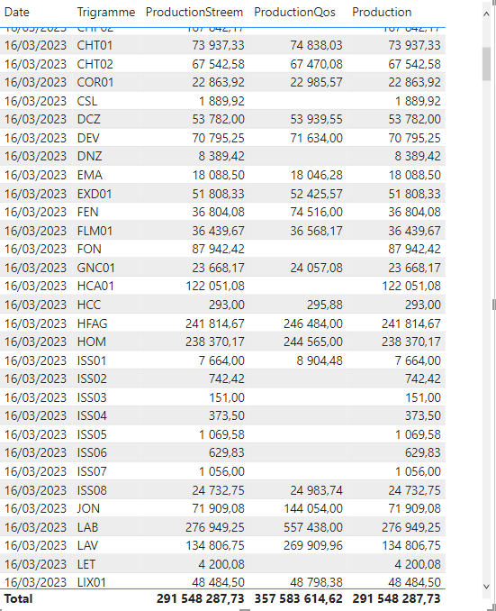Select the CSL row trigramme cell
This screenshot has width=496, height=611.
tap(86, 101)
